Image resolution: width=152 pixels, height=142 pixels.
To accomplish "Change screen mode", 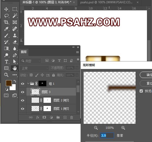I will [15, 96].
